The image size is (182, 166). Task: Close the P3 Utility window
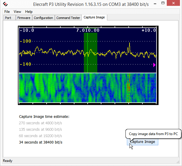pos(174,3)
